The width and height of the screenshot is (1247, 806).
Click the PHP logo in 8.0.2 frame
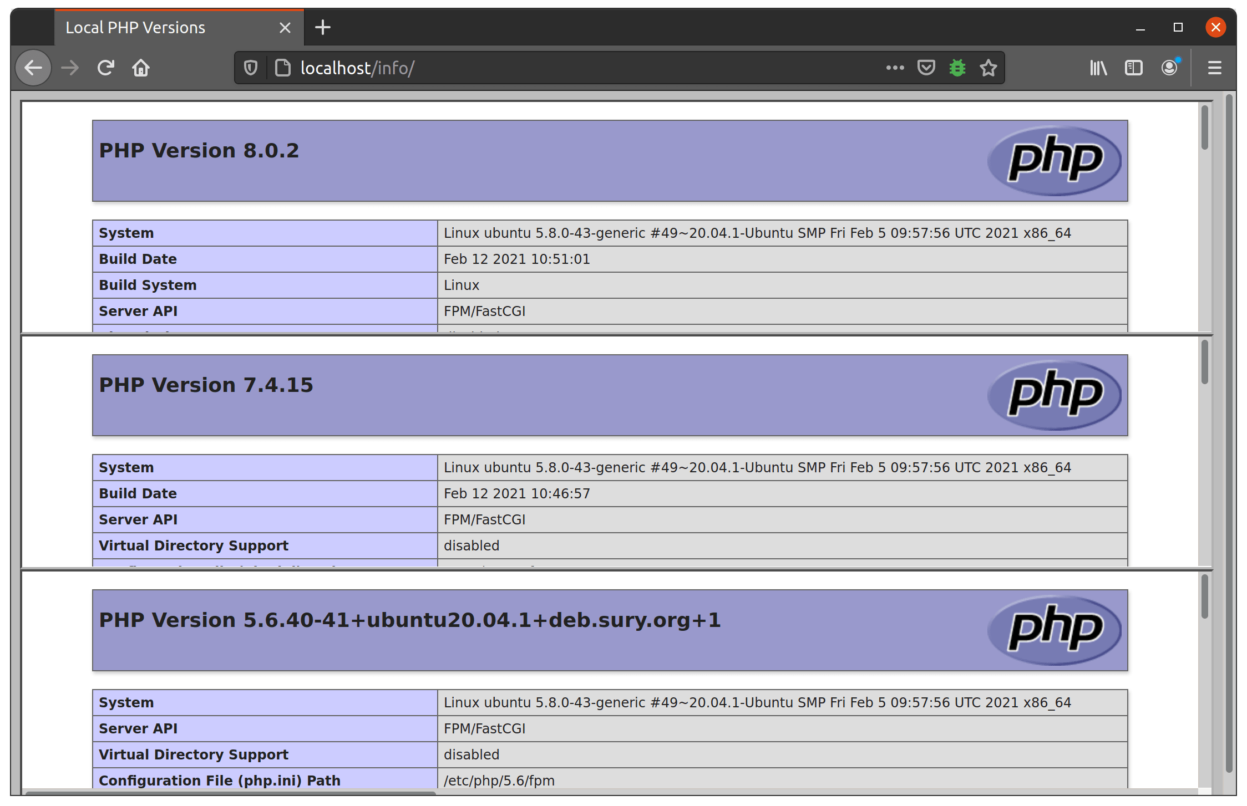click(x=1055, y=161)
